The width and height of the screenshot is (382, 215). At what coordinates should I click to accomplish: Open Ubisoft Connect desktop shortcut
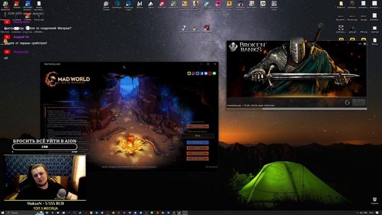106,5
